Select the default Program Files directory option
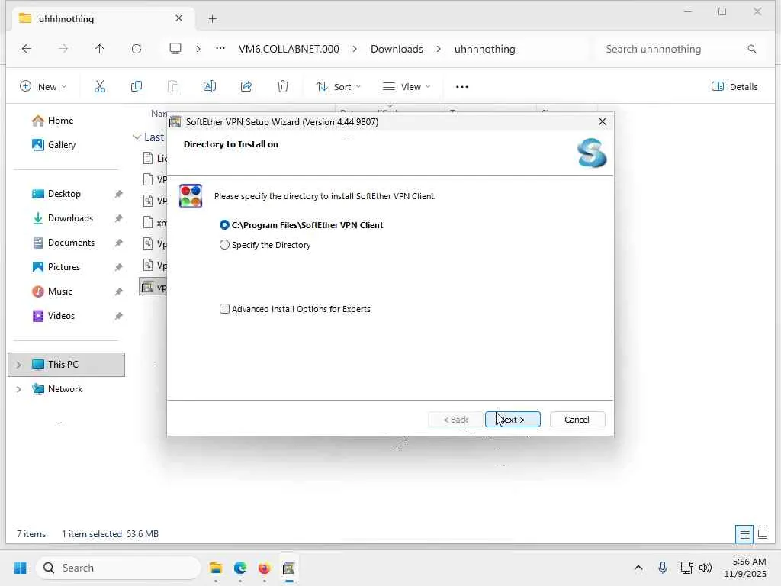 pos(301,225)
